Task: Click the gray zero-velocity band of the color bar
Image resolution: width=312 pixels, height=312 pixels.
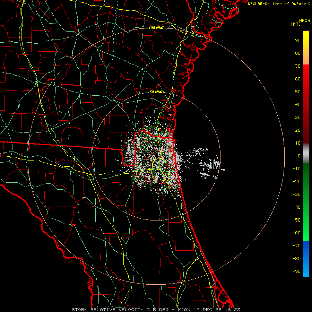Action: click(306, 154)
